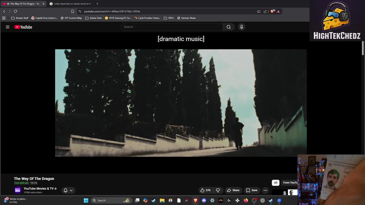The image size is (365, 205).
Task: Open the weather widget Temps to plummet
Action: coord(15,200)
